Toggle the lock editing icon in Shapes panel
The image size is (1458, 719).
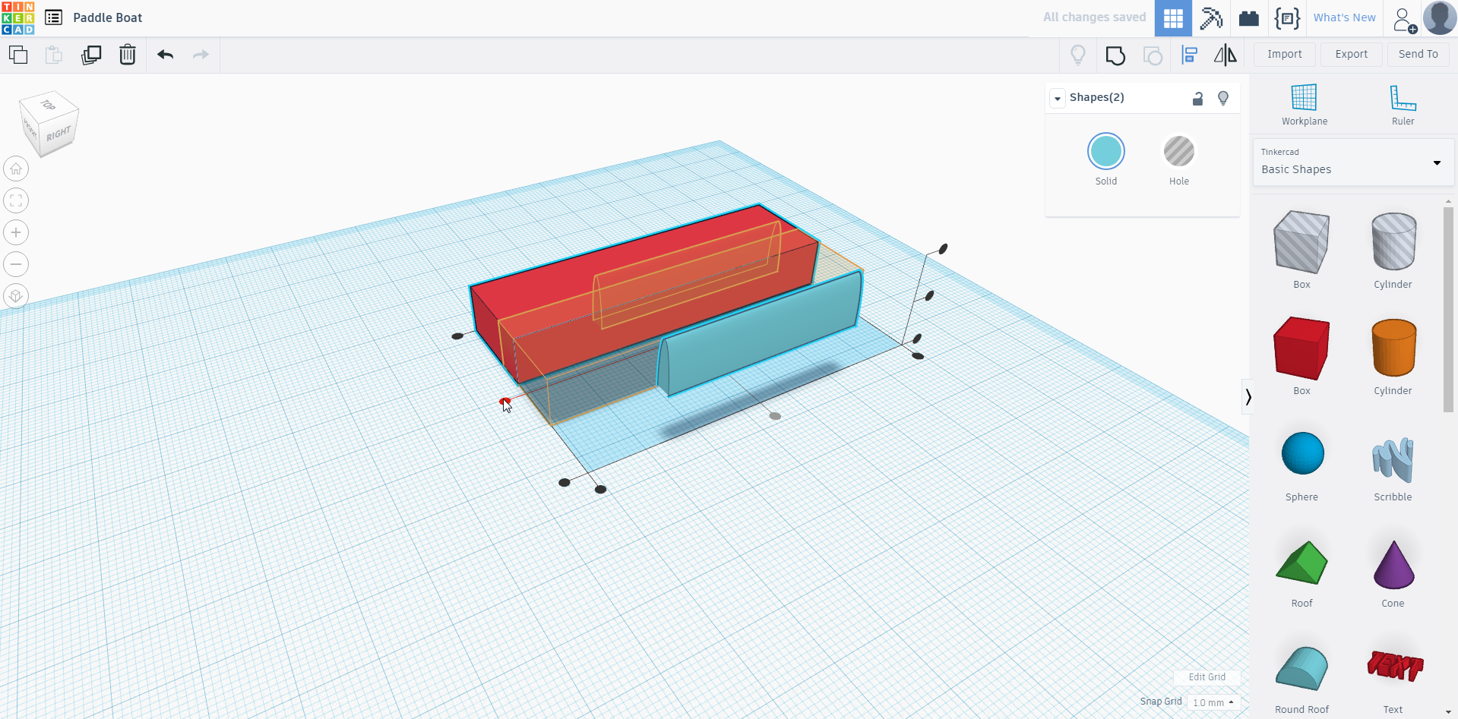tap(1197, 98)
